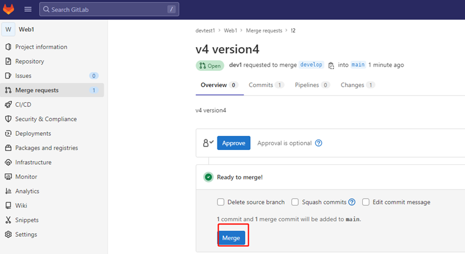465x254 pixels.
Task: Enable Edit commit message checkbox
Action: [x=366, y=202]
